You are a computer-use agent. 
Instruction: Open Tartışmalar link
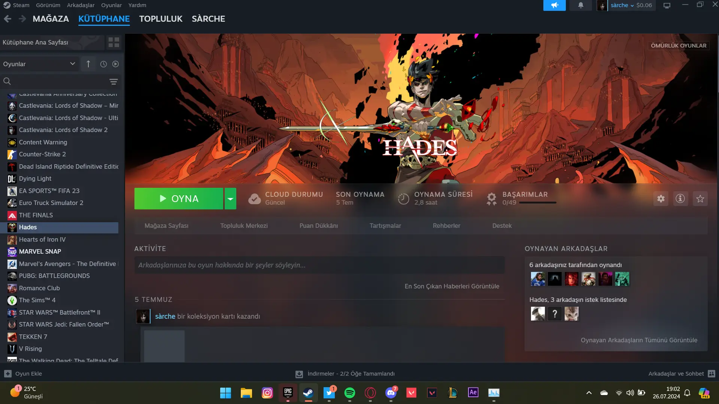pos(385,226)
